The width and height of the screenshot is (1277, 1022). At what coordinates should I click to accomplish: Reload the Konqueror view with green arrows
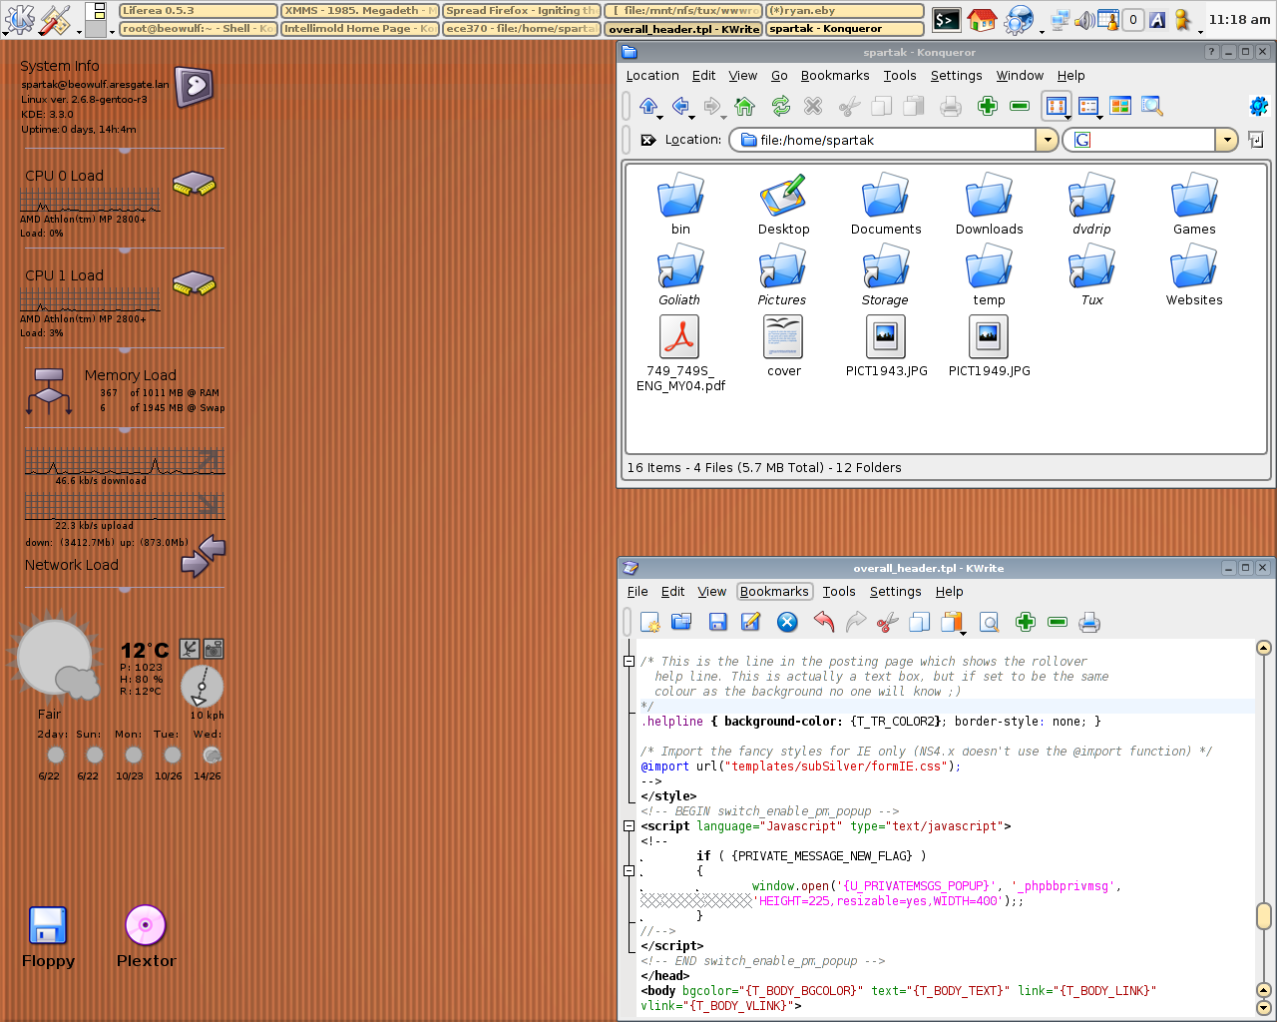coord(780,106)
